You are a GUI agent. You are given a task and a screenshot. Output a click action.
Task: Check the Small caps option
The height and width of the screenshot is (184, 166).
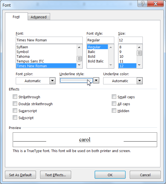pos(114,97)
